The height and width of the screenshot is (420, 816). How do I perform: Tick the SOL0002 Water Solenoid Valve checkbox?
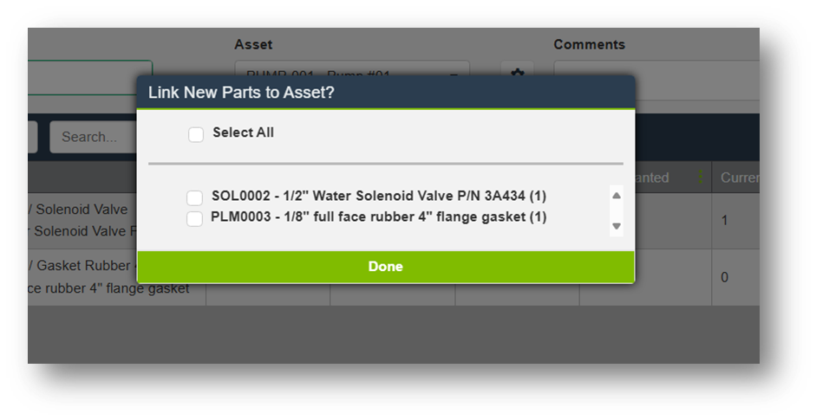[195, 197]
